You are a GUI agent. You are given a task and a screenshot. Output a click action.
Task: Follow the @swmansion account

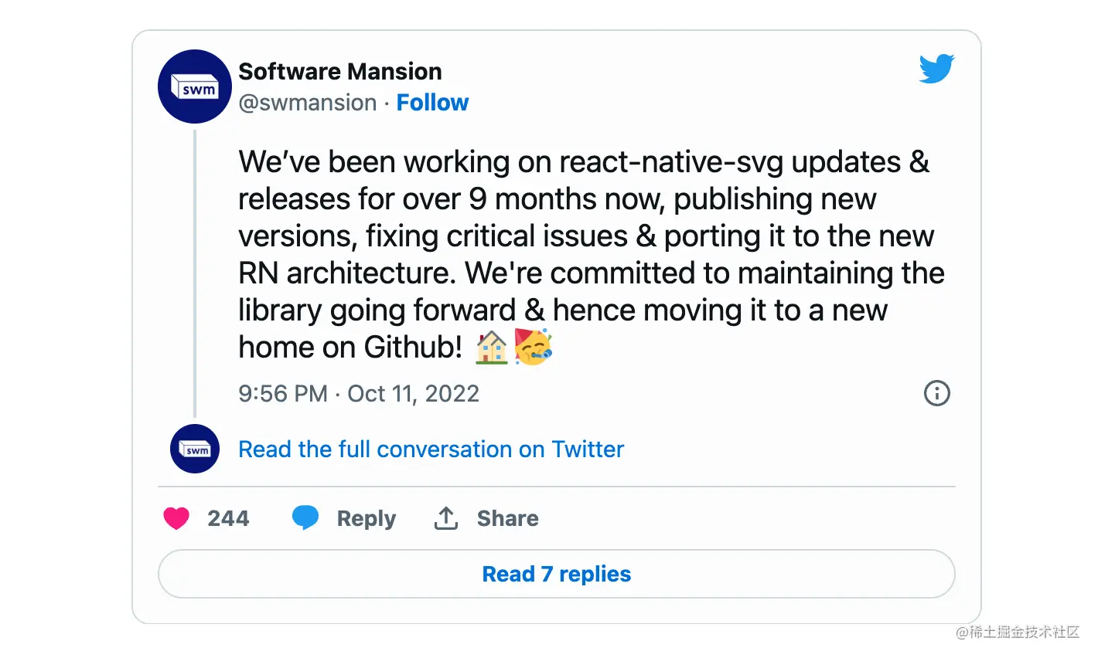click(x=432, y=103)
